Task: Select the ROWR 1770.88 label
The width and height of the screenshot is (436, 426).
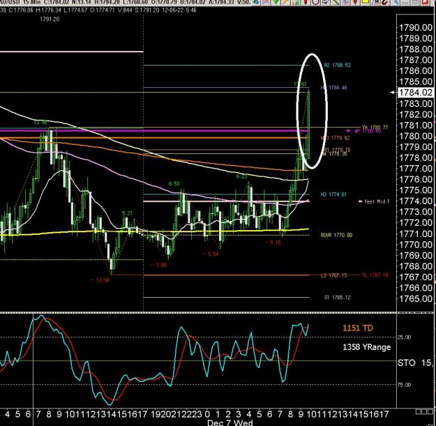Action: click(336, 235)
